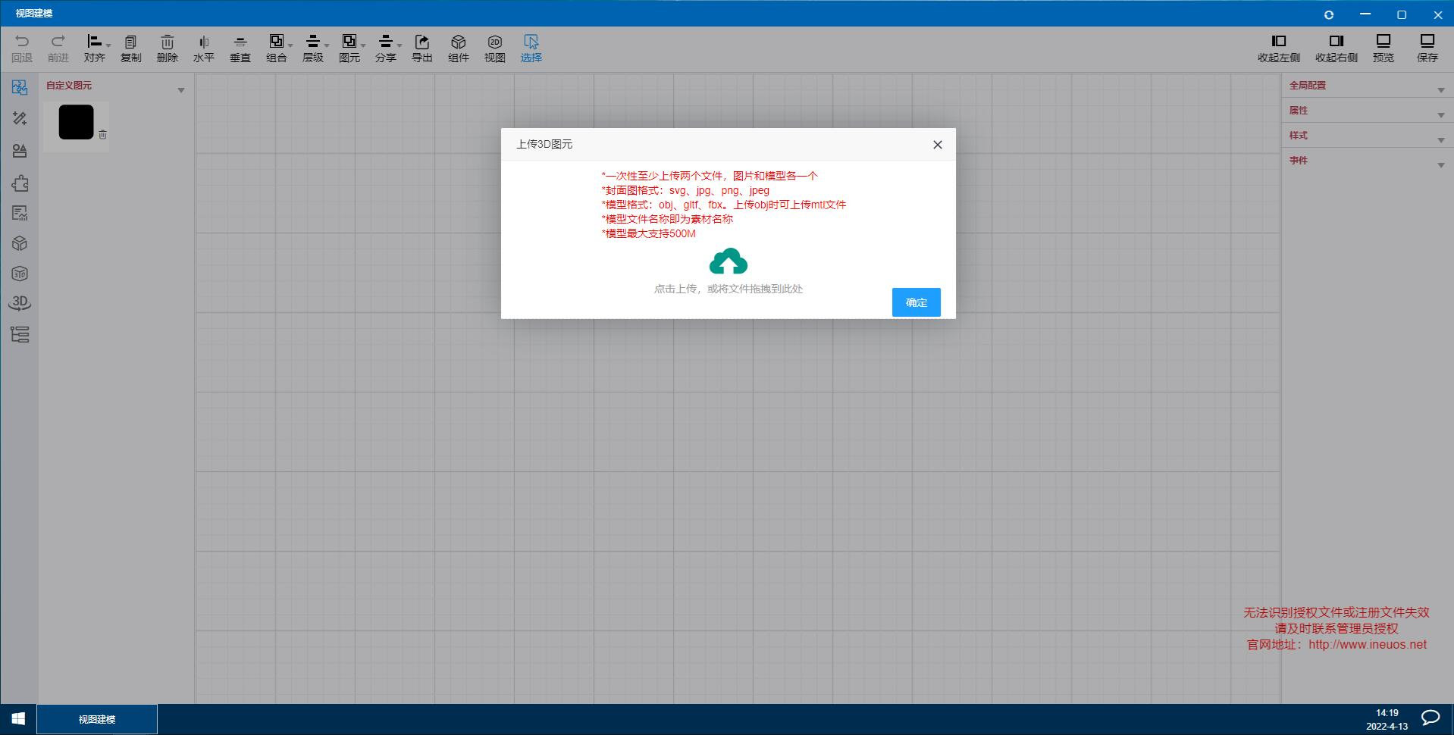
Task: Click the cloud upload icon
Action: point(729,261)
